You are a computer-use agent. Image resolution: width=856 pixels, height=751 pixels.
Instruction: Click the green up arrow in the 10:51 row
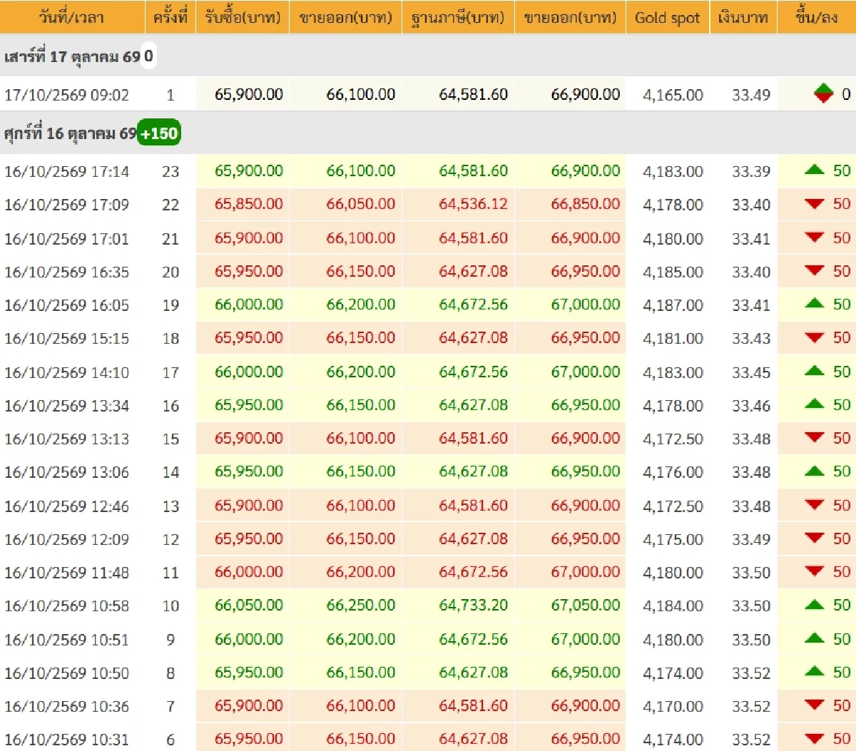tap(814, 638)
